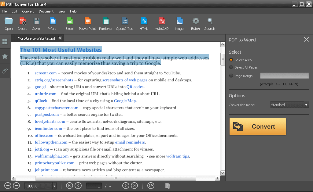This screenshot has width=313, height=192.
Task: Open the View menu
Action: click(62, 11)
